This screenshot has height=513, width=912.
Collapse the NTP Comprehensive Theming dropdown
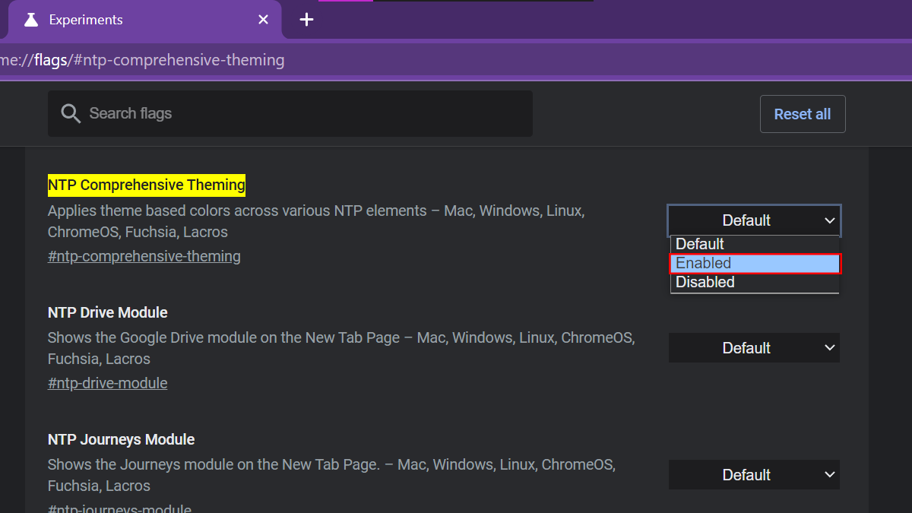click(x=754, y=220)
